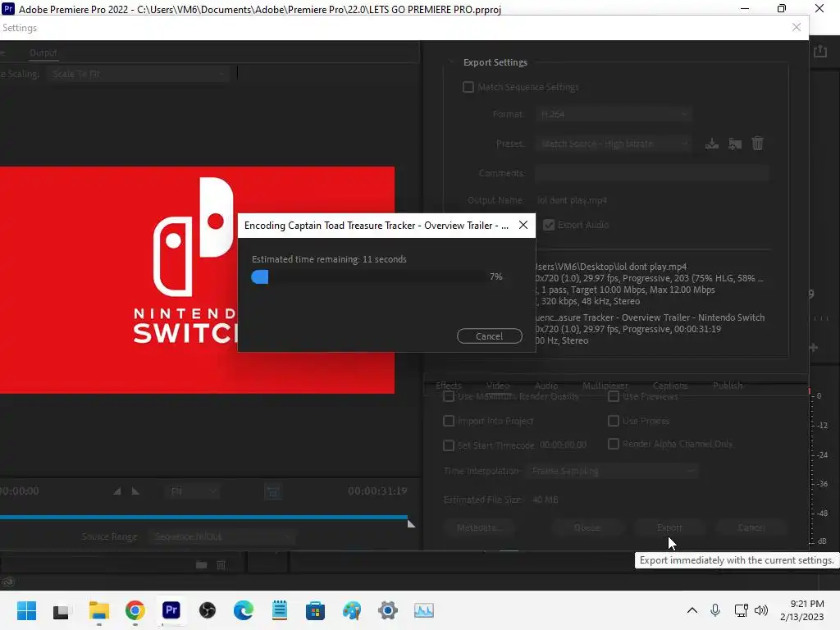Show hidden icons in system tray

click(692, 610)
